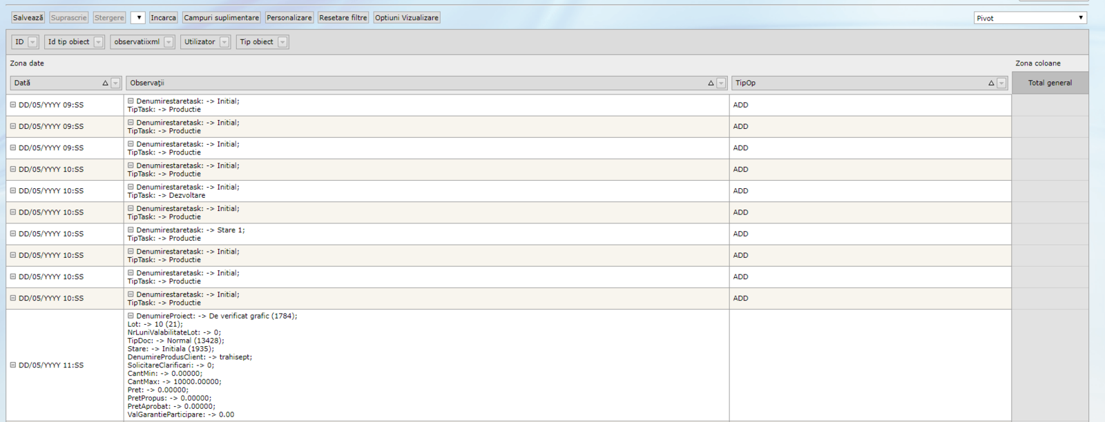Open filter arrow on Id tip obiect
This screenshot has height=422, width=1105.
98,43
